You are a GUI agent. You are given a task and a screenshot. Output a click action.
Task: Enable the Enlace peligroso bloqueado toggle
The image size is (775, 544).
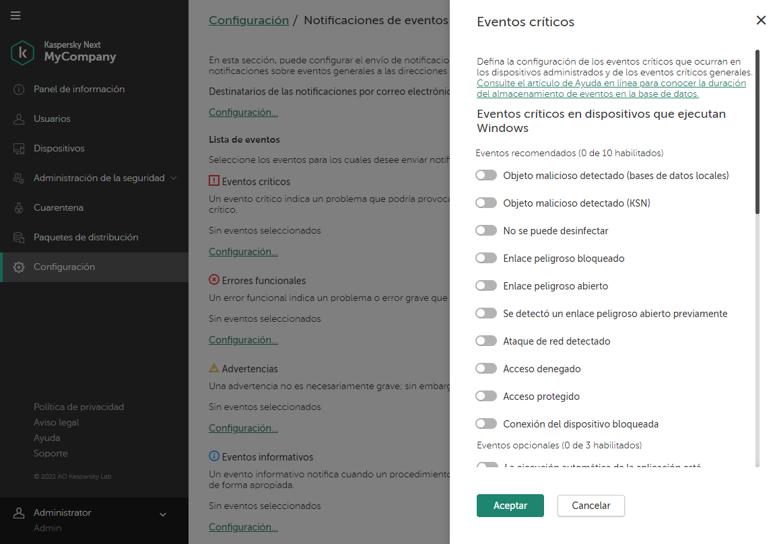point(486,258)
